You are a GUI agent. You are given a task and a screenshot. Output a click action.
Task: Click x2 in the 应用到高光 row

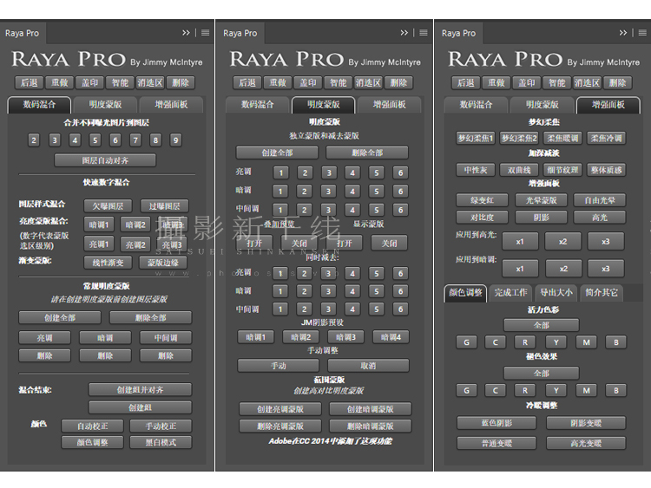[562, 241]
